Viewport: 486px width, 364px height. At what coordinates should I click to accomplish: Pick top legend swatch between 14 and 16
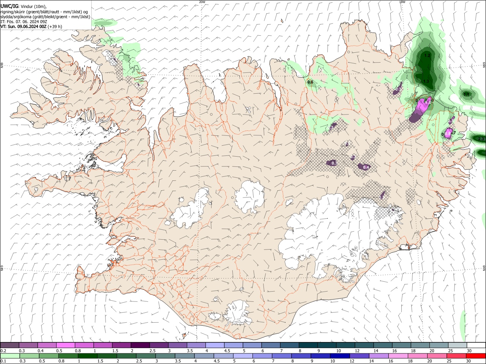pyautogui.click(x=382, y=345)
